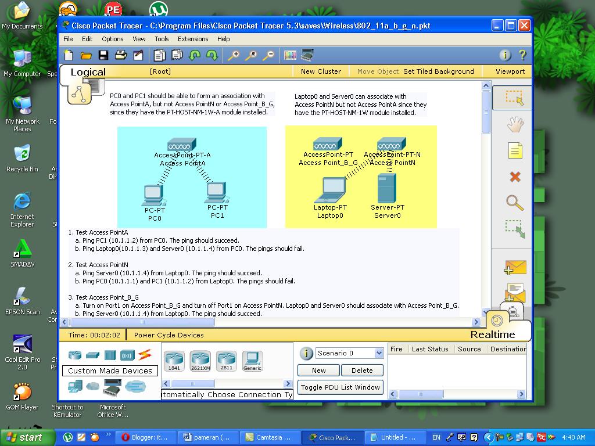The width and height of the screenshot is (595, 446).
Task: Click Set Tiled Background
Action: (439, 71)
